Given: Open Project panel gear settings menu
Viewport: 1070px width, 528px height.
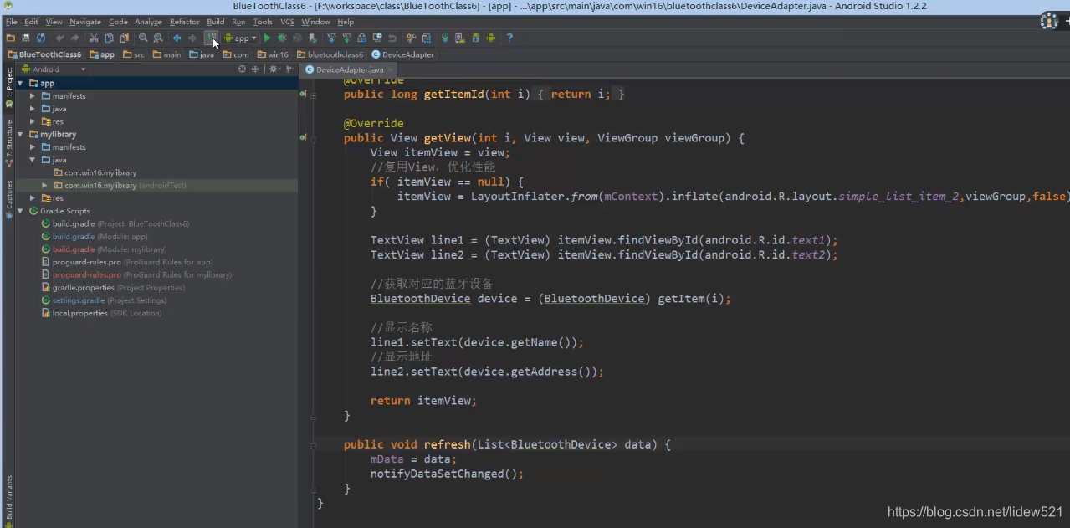Looking at the screenshot, I should coord(273,69).
